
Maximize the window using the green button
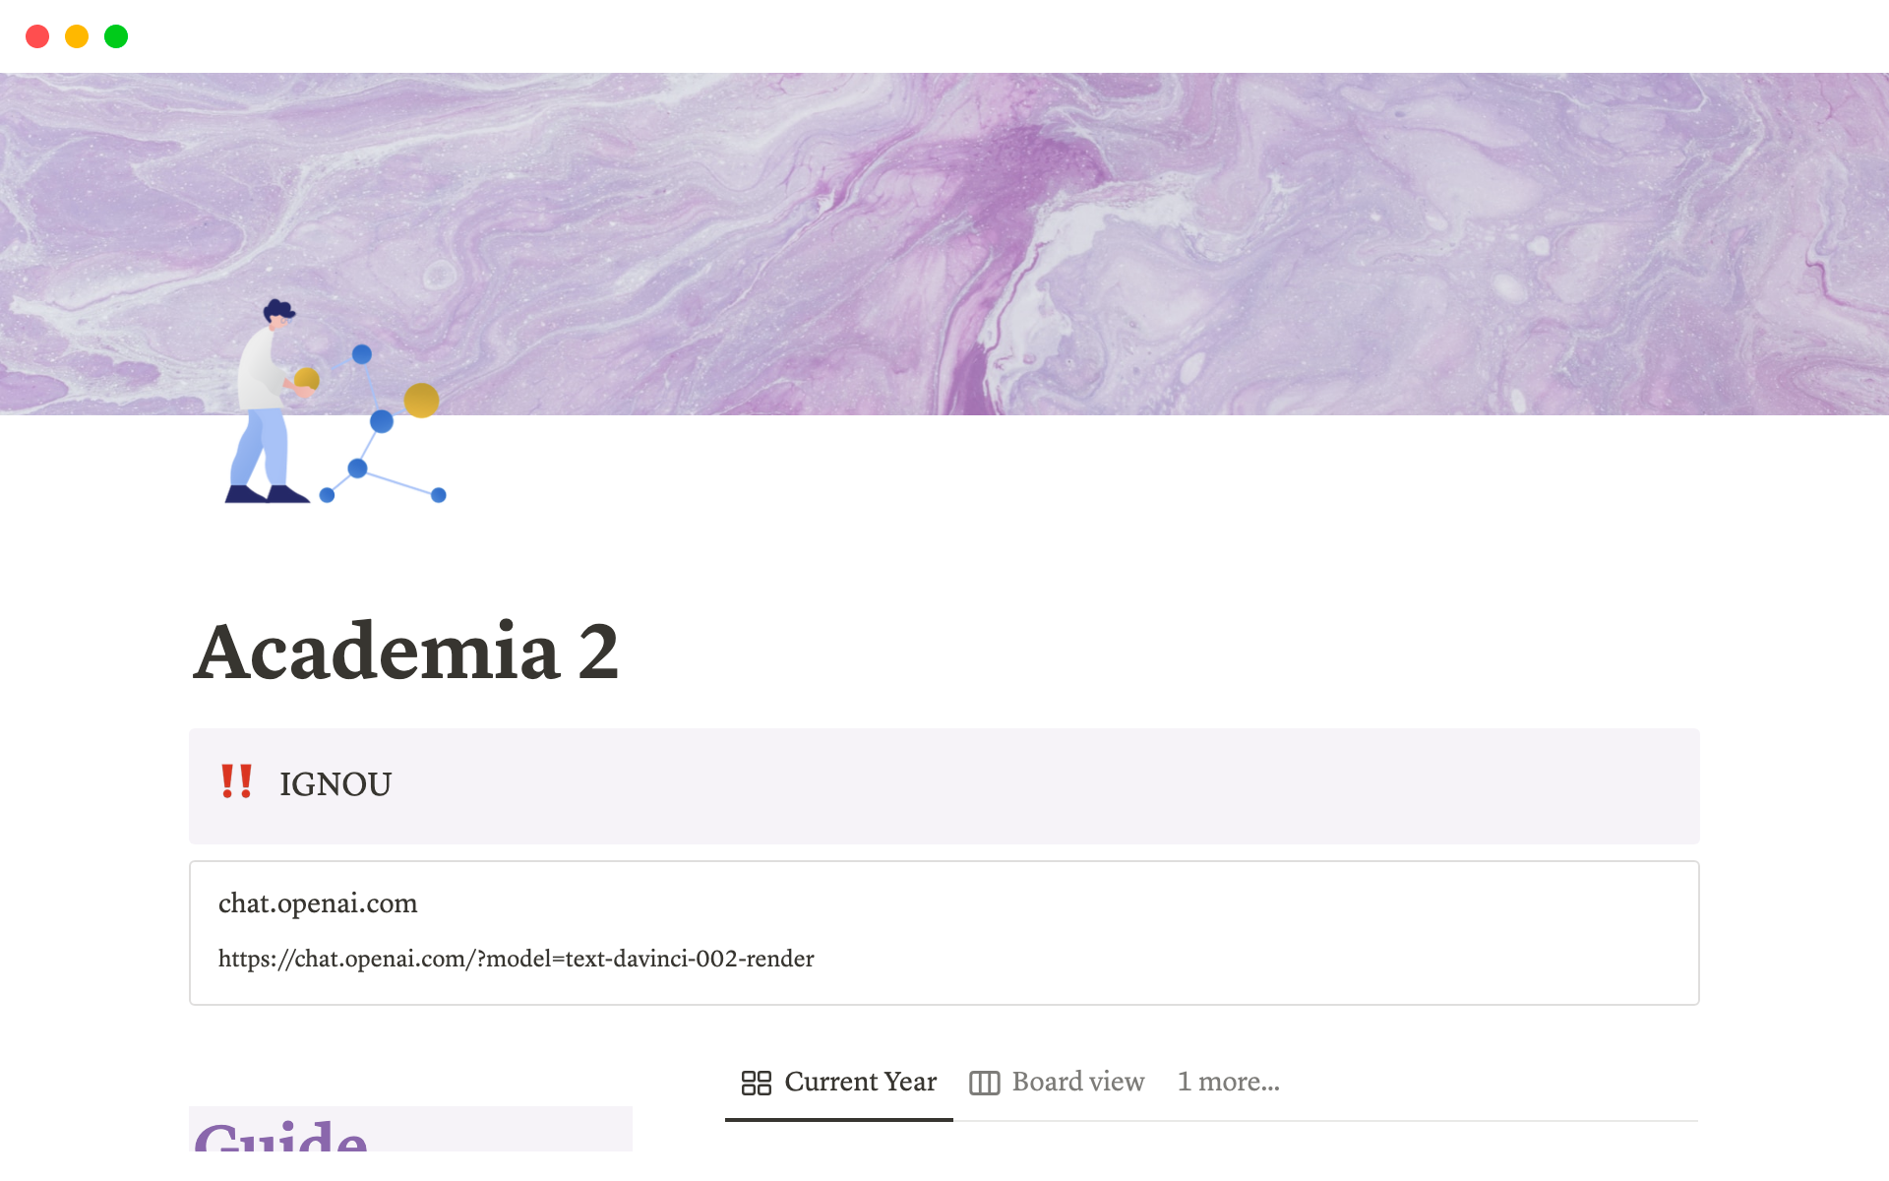tap(116, 36)
